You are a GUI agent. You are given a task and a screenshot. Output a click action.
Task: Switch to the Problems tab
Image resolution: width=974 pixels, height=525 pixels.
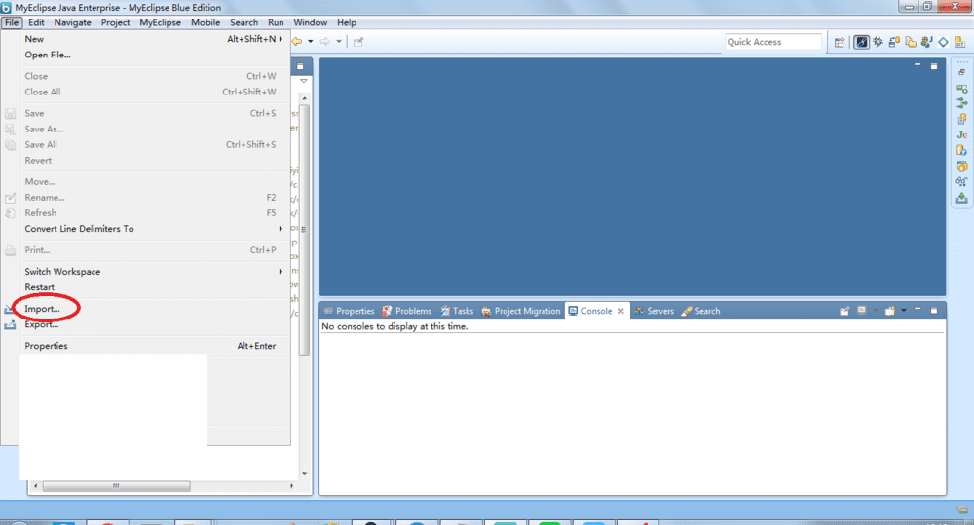coord(407,311)
